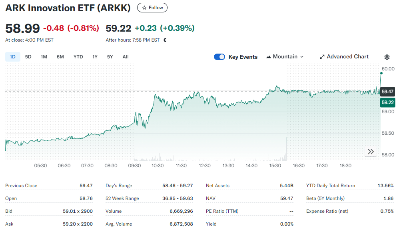Switch to the 1M range
The width and height of the screenshot is (401, 234).
point(44,57)
